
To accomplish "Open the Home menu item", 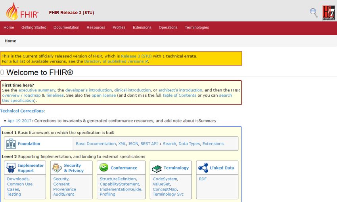I will pos(9,27).
